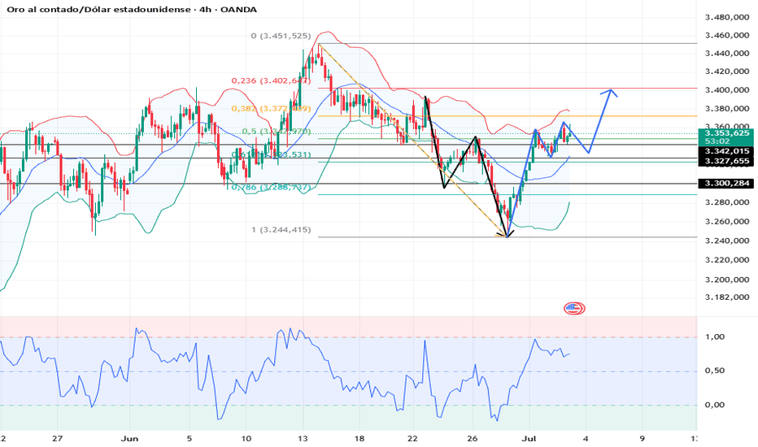Click the date label 27 on time axis
This screenshot has height=447, width=758.
pos(58,439)
